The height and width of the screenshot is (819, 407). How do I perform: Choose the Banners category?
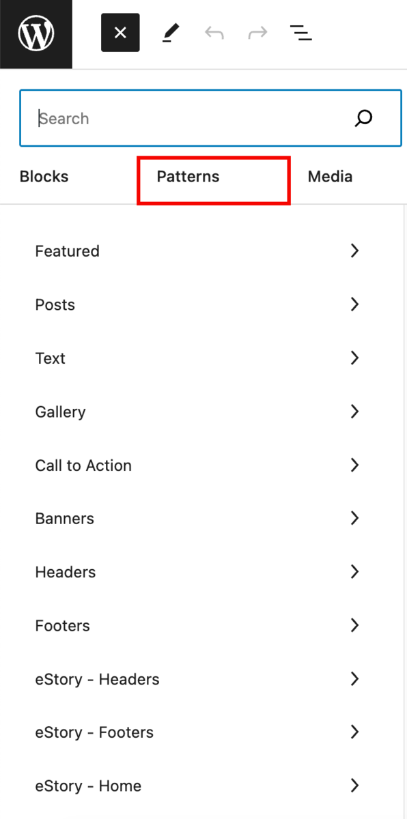coord(197,518)
